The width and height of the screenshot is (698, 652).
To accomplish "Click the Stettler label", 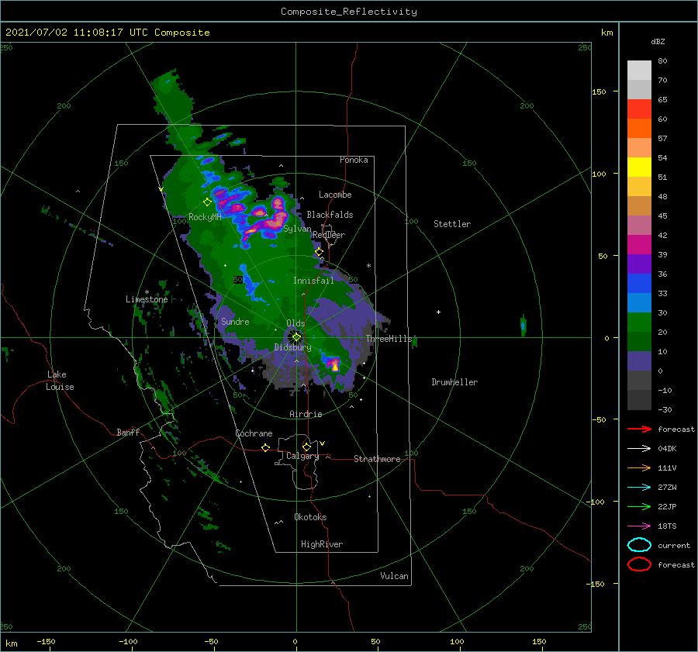I will 452,224.
